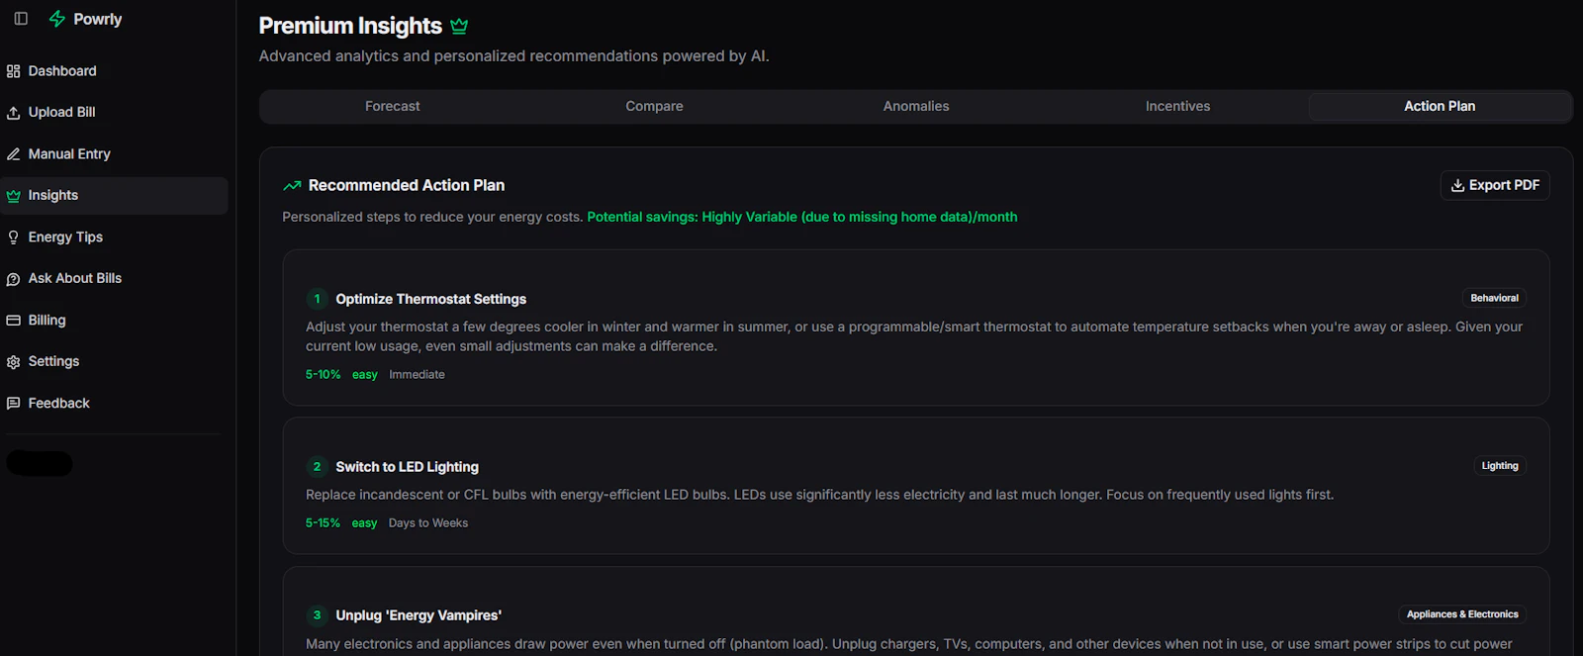Toggle the sidebar collapse icon
Image resolution: width=1583 pixels, height=656 pixels.
click(x=21, y=19)
